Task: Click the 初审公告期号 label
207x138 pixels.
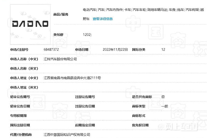Action: pyautogui.click(x=20, y=97)
